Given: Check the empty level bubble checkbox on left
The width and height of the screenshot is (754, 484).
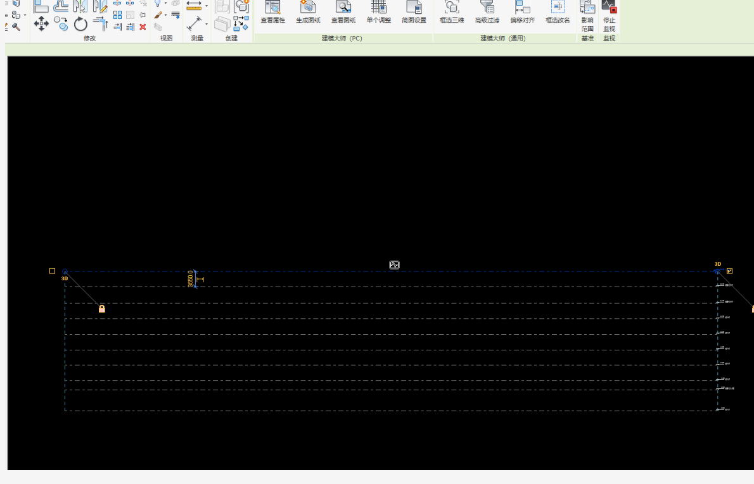Looking at the screenshot, I should 52,271.
